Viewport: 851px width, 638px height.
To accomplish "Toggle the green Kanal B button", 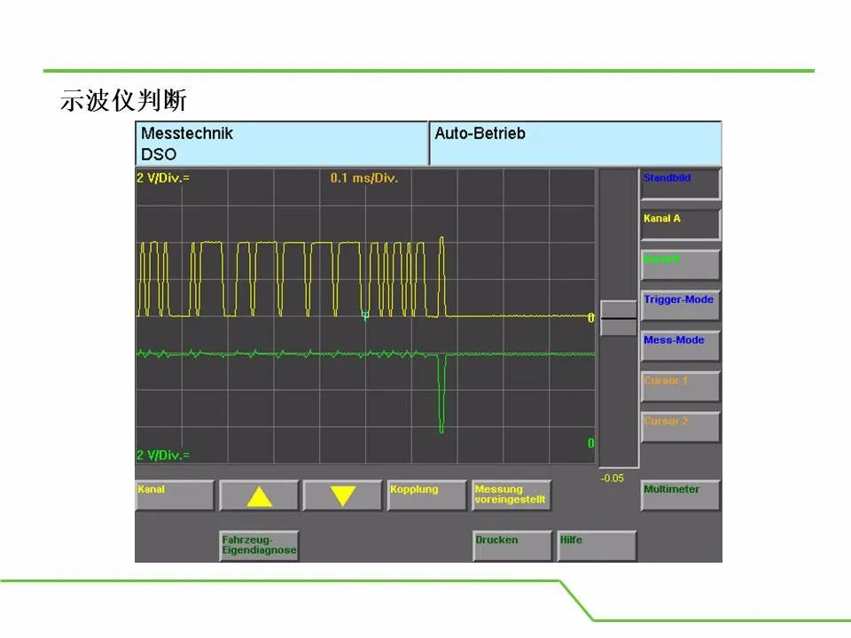I will [x=681, y=265].
